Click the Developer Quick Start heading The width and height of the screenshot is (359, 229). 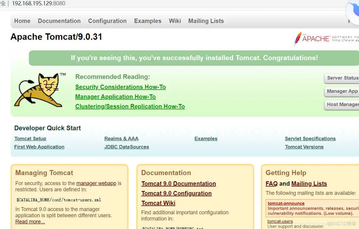tap(47, 128)
